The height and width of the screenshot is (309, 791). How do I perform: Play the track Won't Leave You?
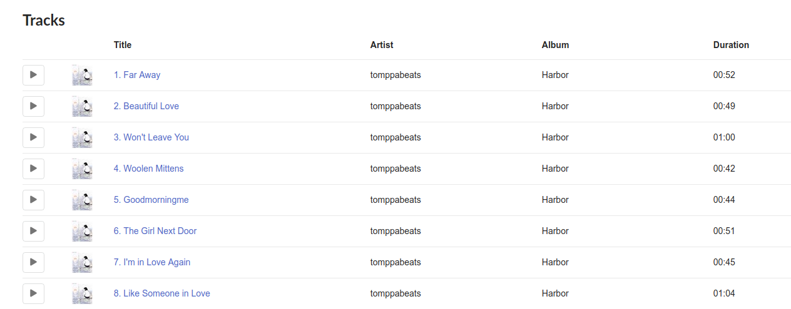tap(33, 137)
